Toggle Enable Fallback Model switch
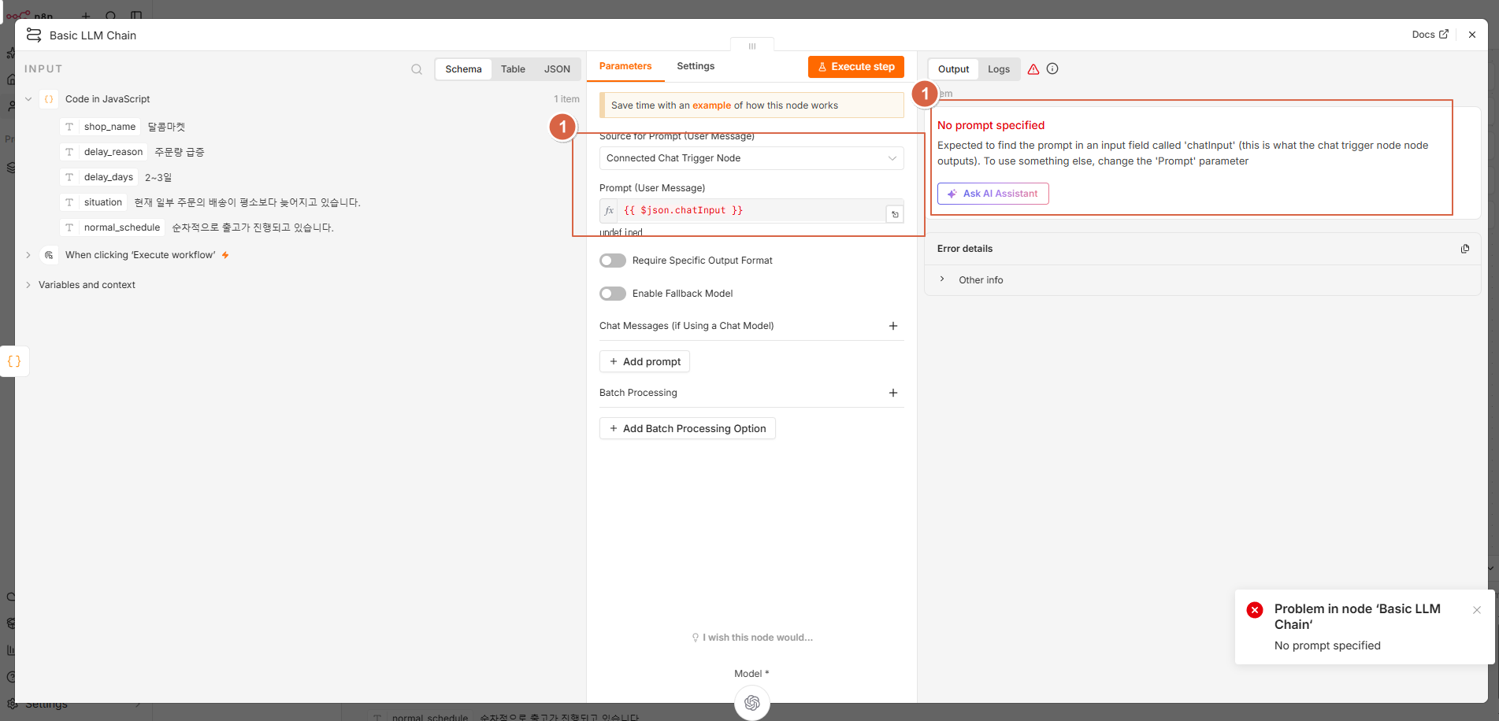 (613, 294)
